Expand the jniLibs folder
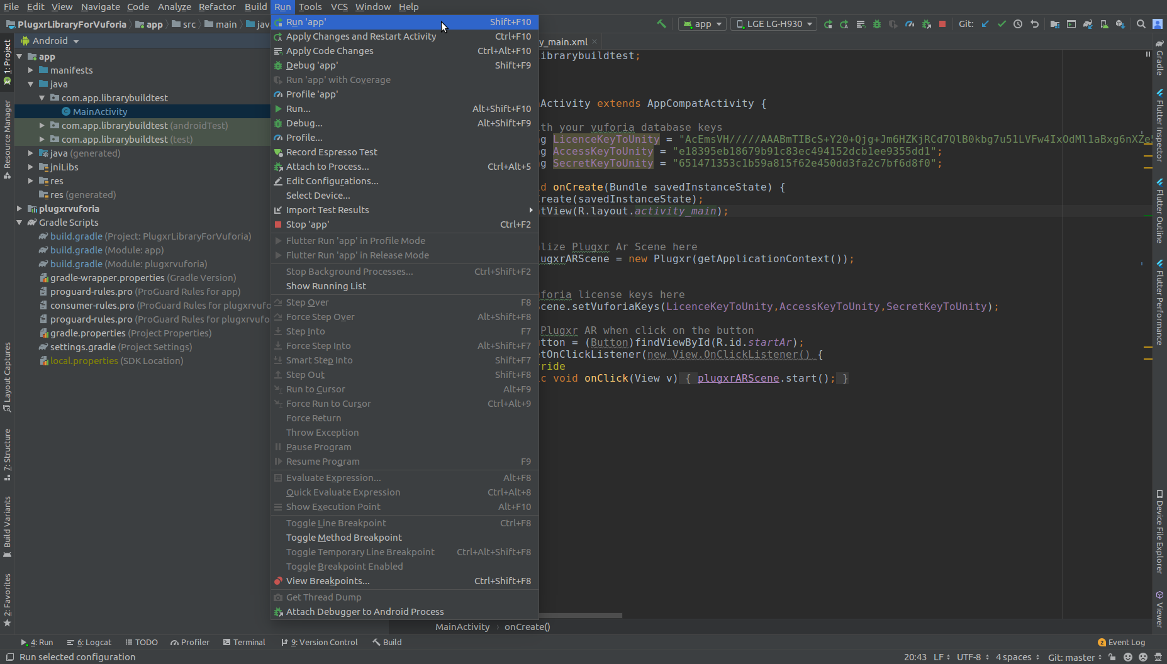1167x664 pixels. [x=31, y=167]
